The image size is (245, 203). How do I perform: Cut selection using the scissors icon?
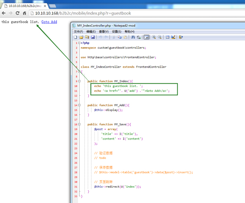point(114,37)
